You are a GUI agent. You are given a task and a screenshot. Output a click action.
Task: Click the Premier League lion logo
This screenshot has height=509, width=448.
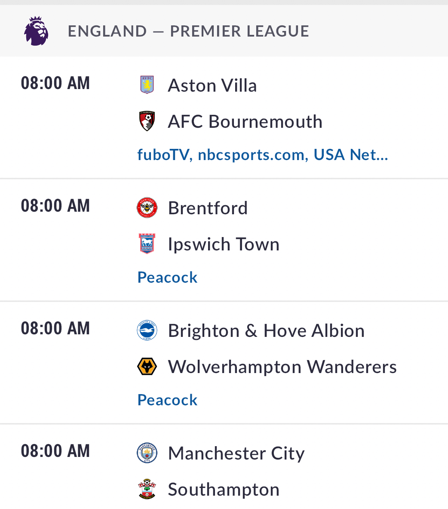(x=37, y=31)
